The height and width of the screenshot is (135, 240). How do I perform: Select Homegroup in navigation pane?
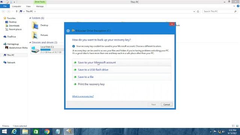(x=13, y=44)
